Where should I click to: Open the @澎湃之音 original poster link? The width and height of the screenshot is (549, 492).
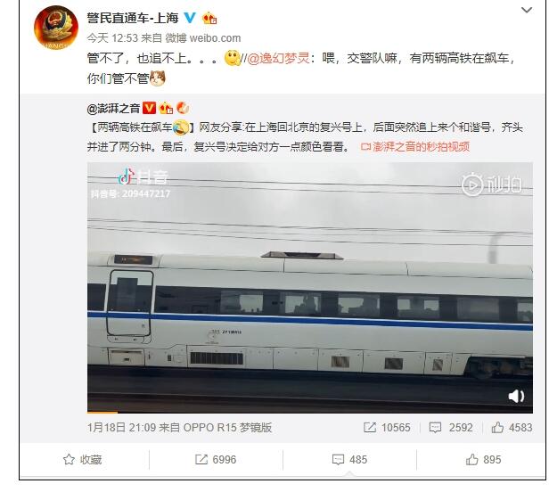tap(113, 108)
